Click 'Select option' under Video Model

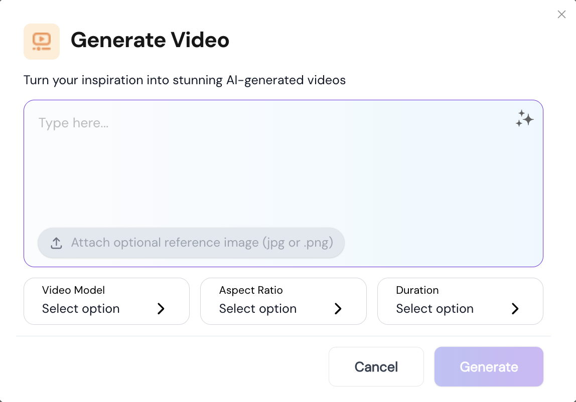81,309
